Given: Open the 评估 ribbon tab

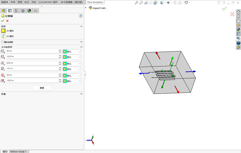Looking at the screenshot, I should click(34, 2).
